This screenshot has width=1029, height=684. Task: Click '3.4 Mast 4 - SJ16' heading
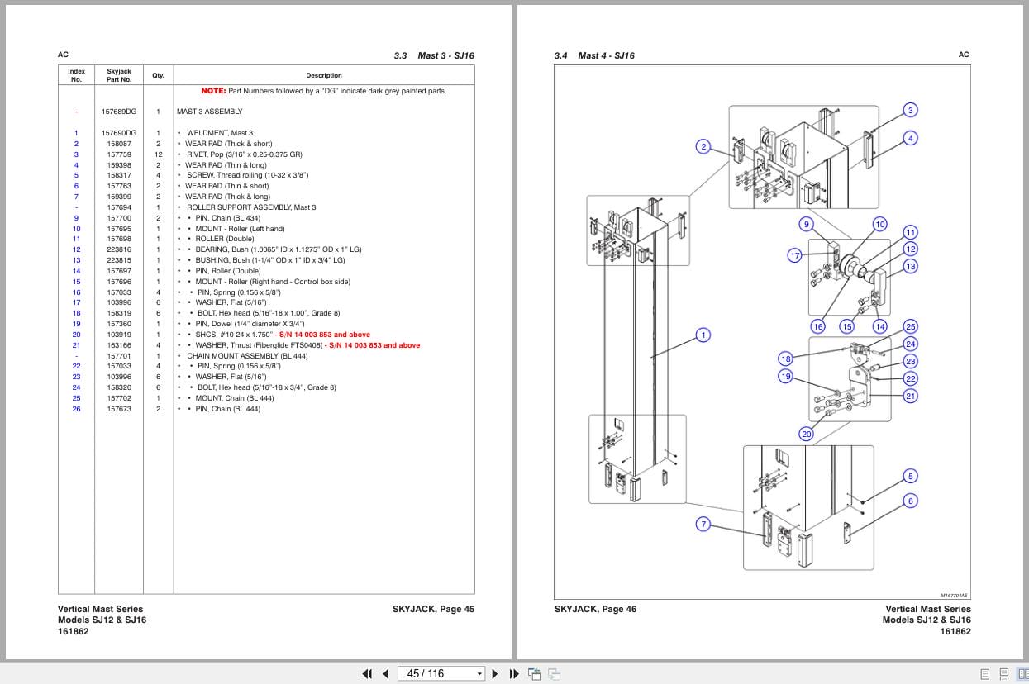(x=594, y=55)
